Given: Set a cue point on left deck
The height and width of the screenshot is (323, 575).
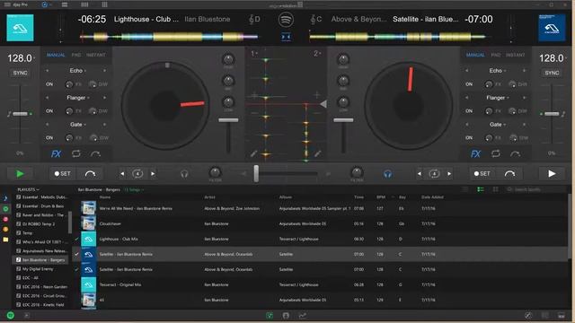Looking at the screenshot, I should point(62,174).
